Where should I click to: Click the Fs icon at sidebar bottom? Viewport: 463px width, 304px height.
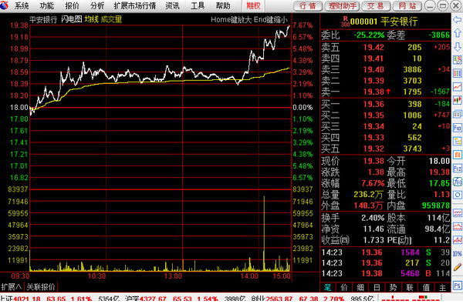coord(458,286)
